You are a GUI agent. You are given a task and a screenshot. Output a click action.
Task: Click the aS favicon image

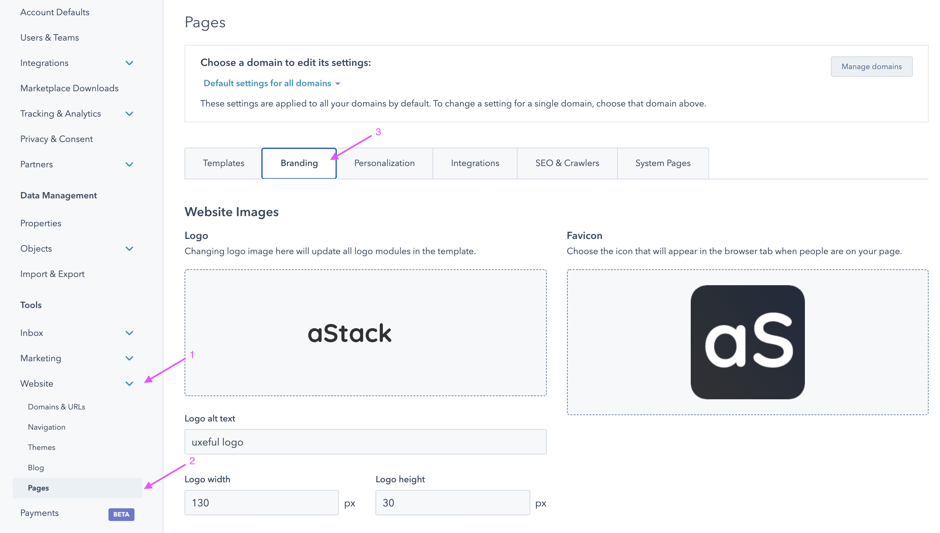747,342
